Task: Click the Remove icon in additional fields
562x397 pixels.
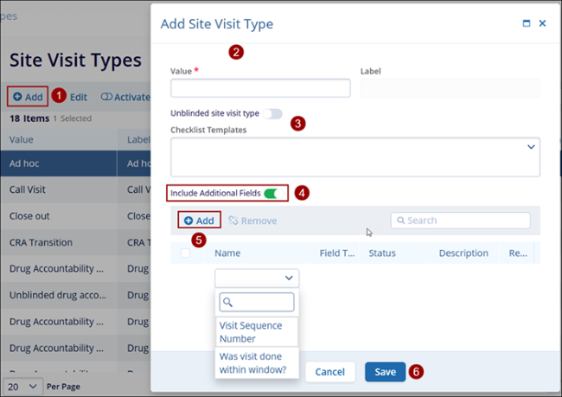Action: pyautogui.click(x=233, y=221)
